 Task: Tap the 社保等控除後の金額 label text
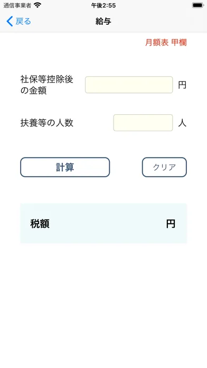point(47,85)
